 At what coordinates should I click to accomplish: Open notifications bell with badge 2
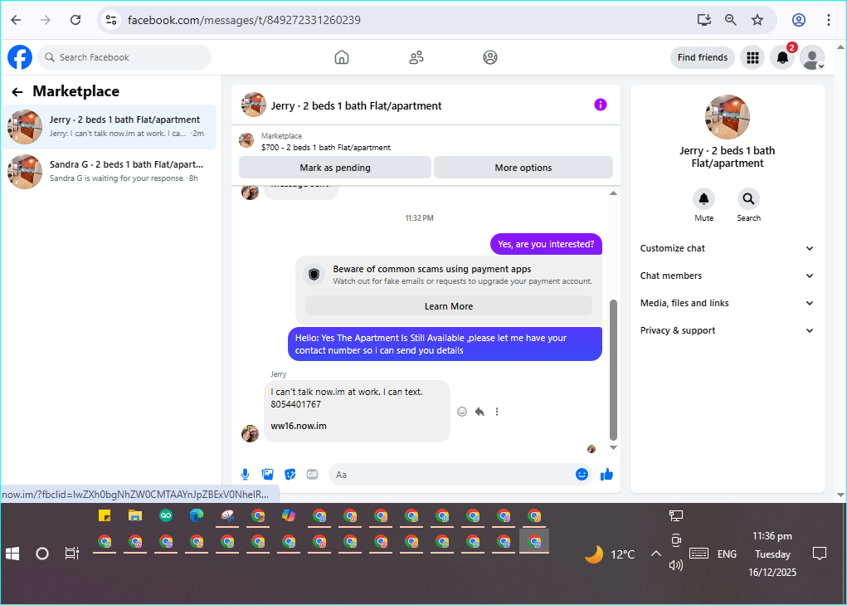click(782, 57)
